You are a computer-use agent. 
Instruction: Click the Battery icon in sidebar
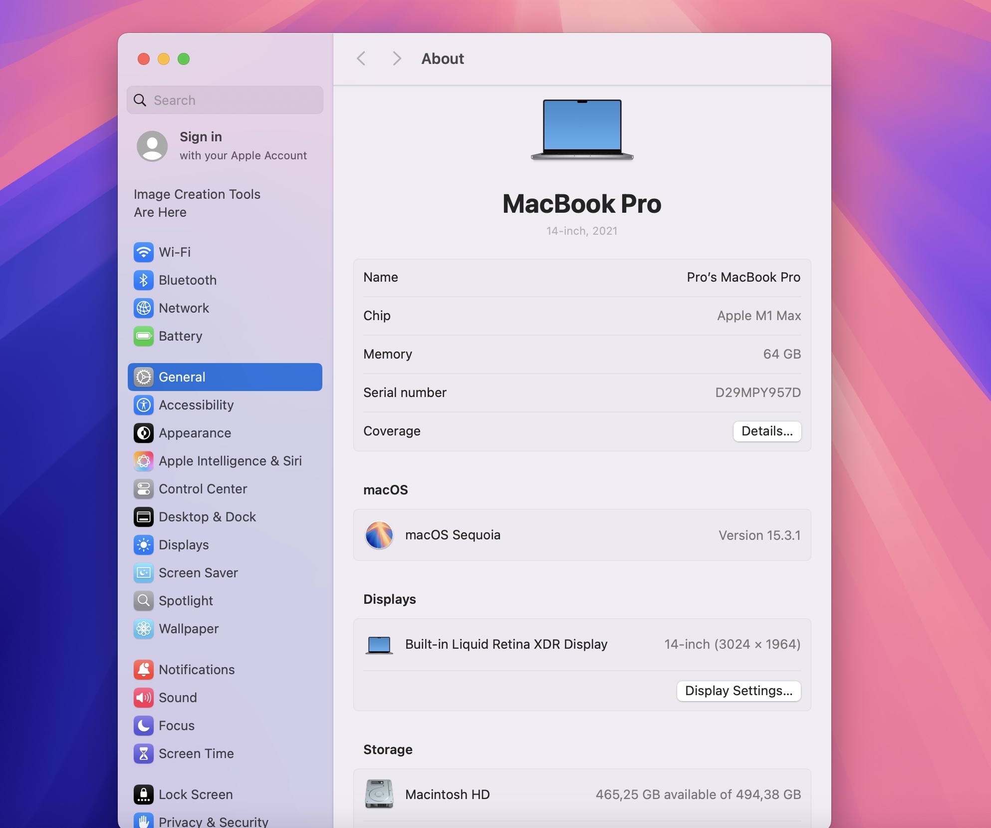[x=144, y=336]
